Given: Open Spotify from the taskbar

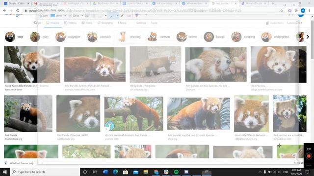Looking at the screenshot, I should click(x=176, y=172).
